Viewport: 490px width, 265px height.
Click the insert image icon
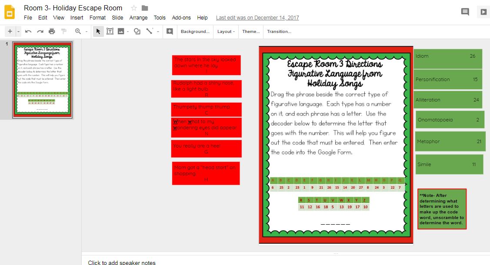(x=121, y=31)
